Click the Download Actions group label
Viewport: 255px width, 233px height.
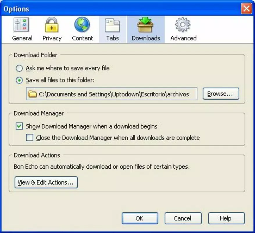pyautogui.click(x=37, y=155)
